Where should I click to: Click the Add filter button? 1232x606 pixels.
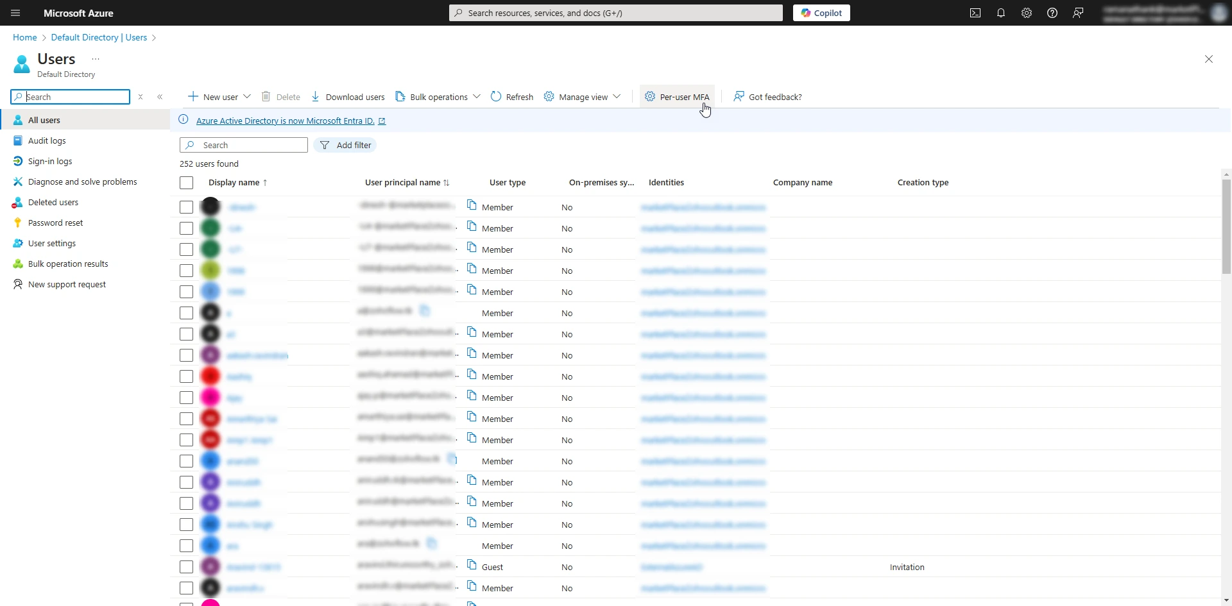[345, 145]
